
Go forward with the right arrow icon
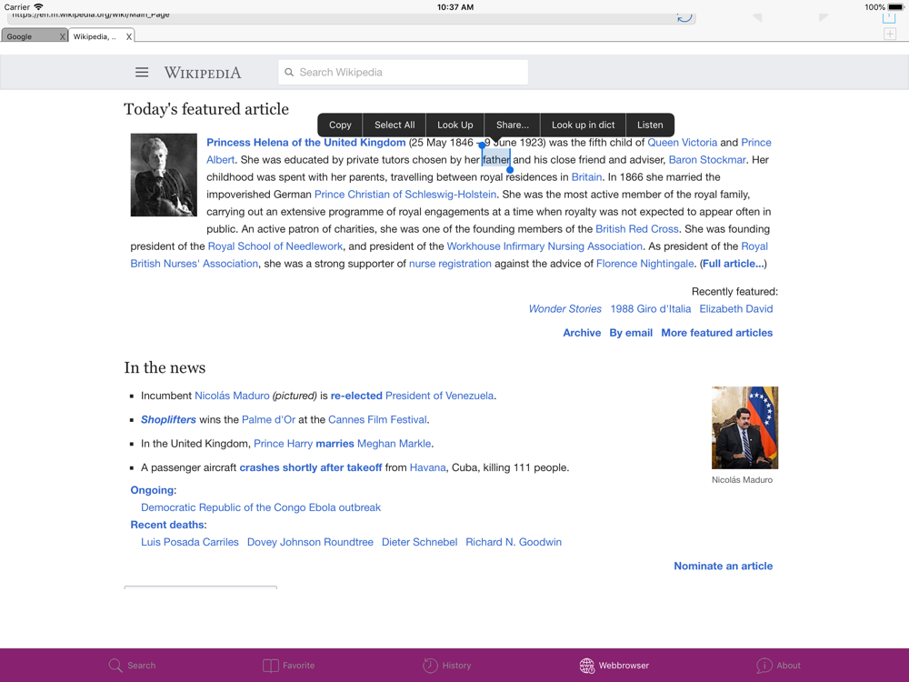tap(824, 17)
